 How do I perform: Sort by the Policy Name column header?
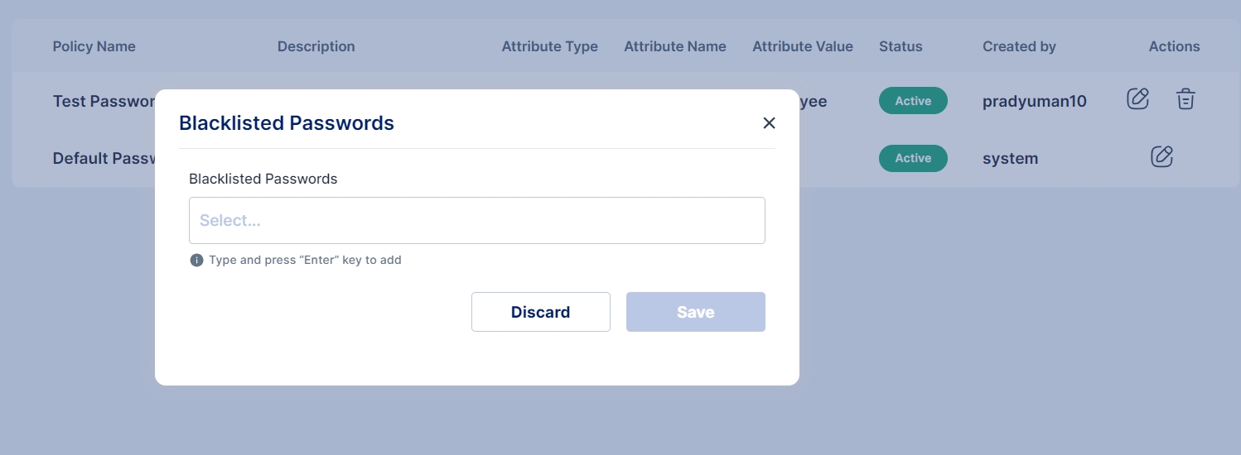click(94, 46)
